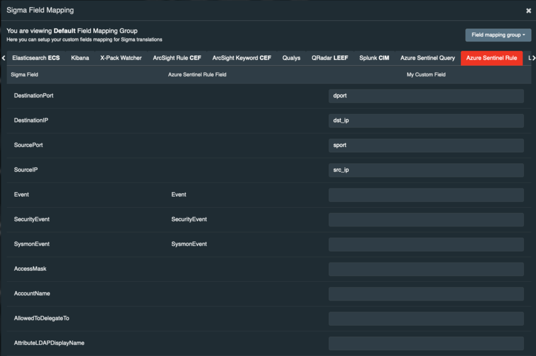Switch to the Splunk CIM tab

coord(374,58)
